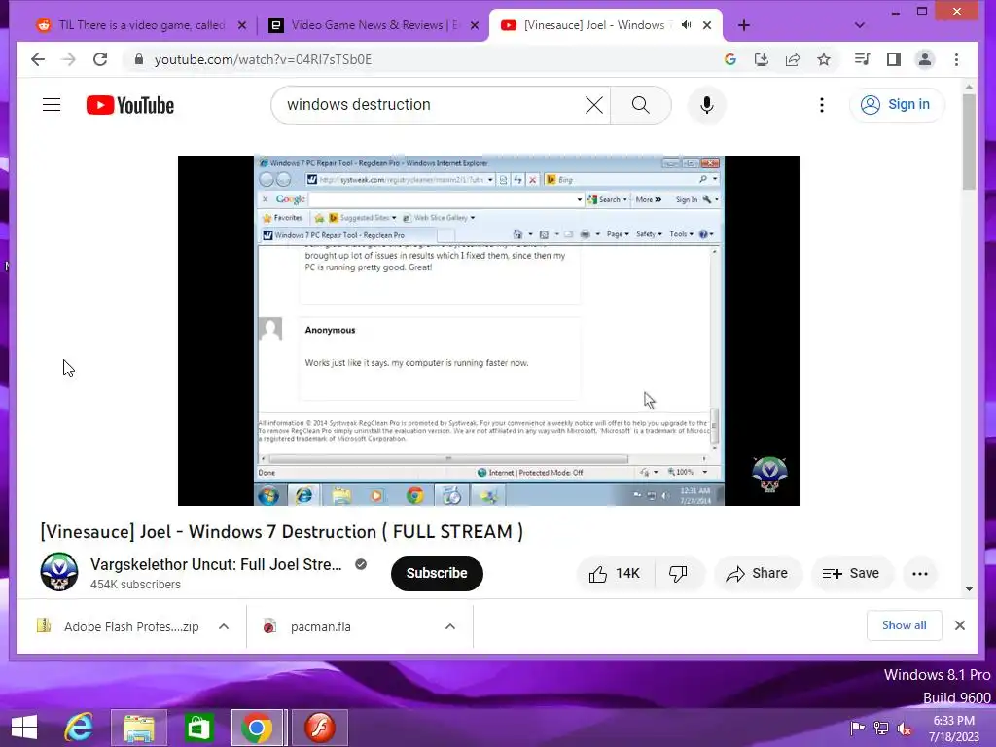Open YouTube settings three-dot menu

click(821, 105)
